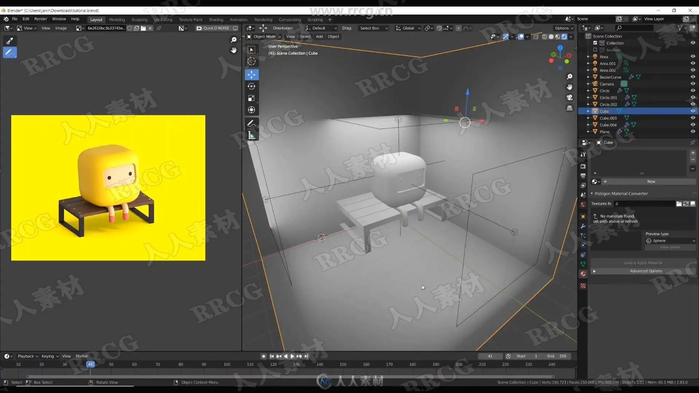Open the Preview type Sphere dropdown

click(670, 241)
